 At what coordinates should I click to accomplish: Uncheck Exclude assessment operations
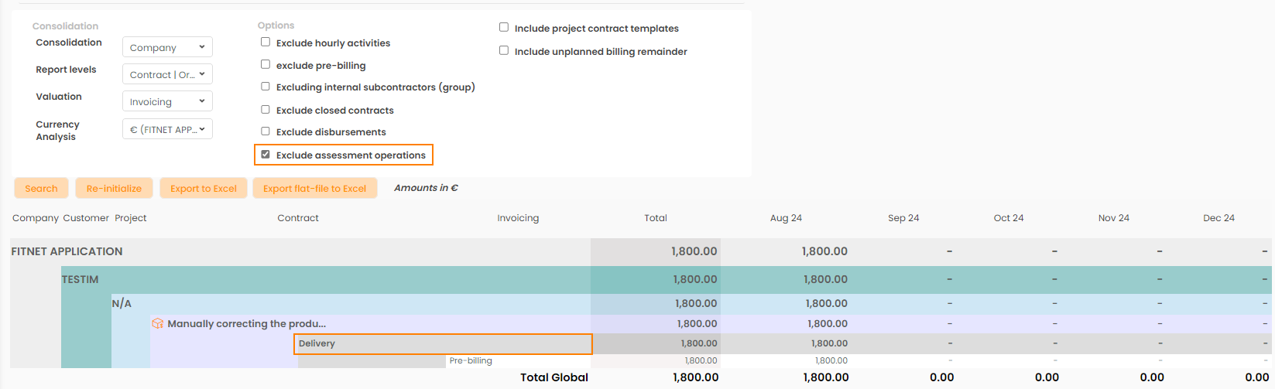[266, 155]
